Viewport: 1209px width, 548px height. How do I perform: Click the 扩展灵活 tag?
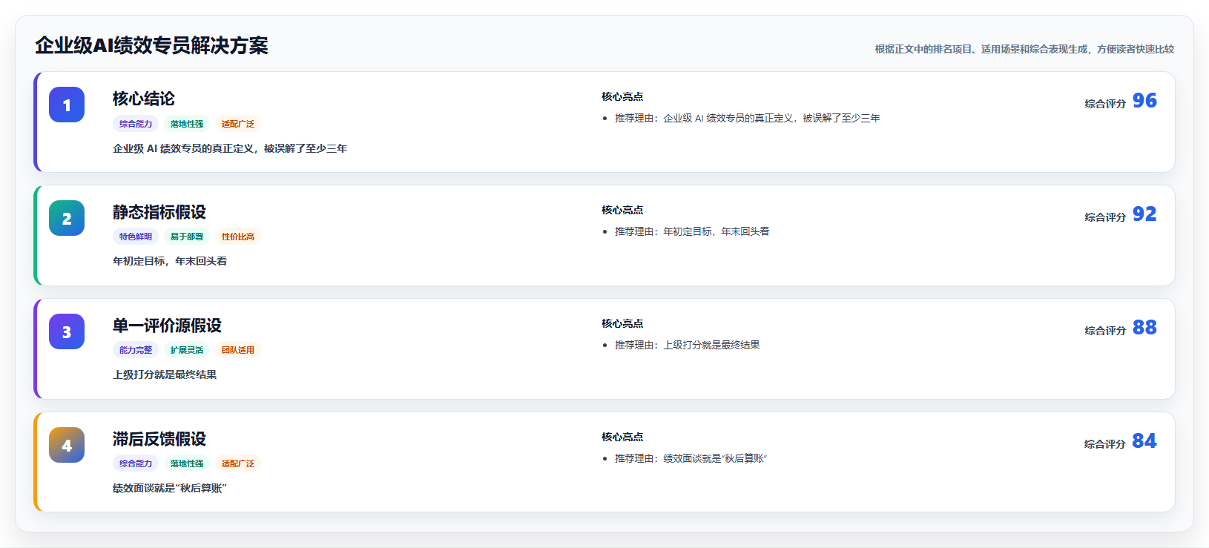[x=187, y=350]
